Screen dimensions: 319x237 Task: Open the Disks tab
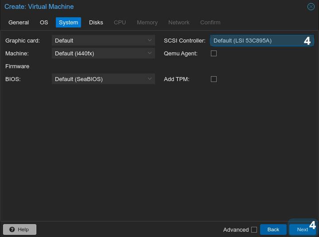click(x=96, y=23)
